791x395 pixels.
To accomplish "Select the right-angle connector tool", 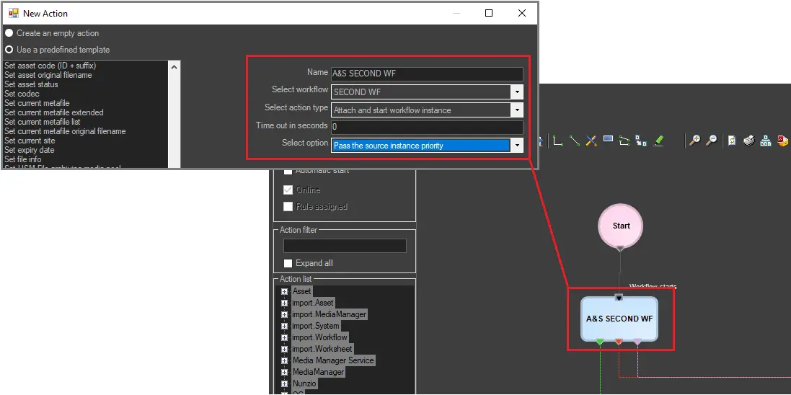I will (x=558, y=141).
